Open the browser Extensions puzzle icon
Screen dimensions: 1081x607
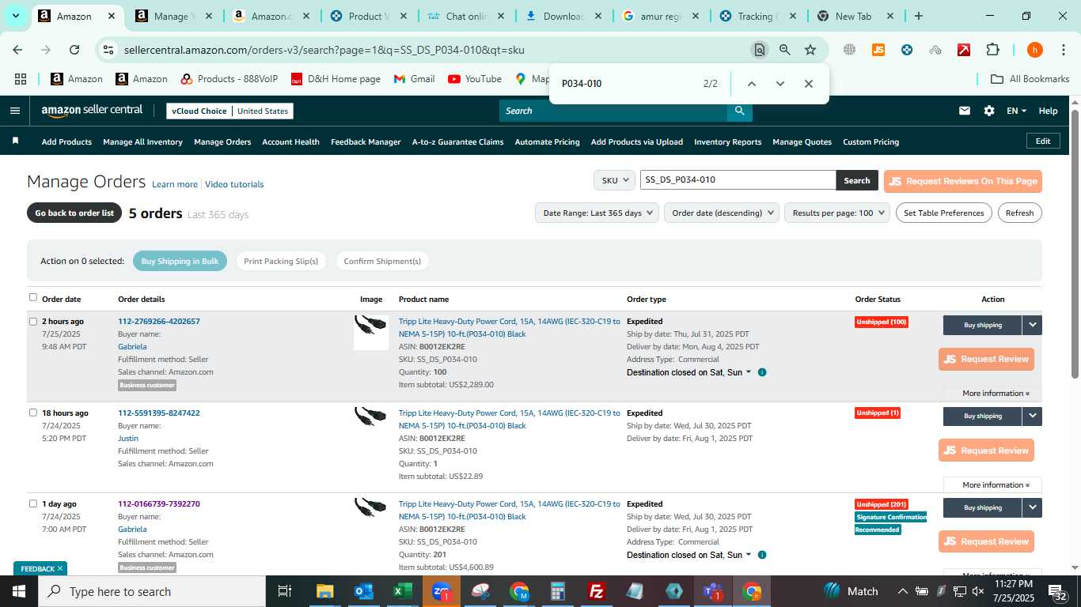[992, 50]
